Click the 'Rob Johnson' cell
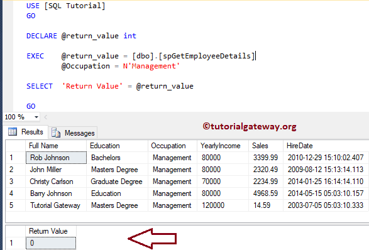This screenshot has height=250, width=369. click(56, 158)
